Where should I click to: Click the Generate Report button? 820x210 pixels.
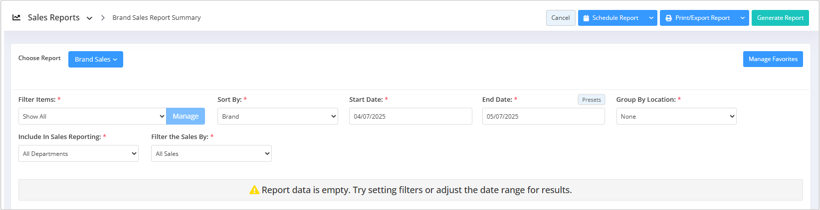pyautogui.click(x=780, y=18)
